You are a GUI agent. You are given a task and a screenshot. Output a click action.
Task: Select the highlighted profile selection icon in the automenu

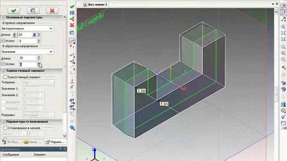(x=72, y=41)
